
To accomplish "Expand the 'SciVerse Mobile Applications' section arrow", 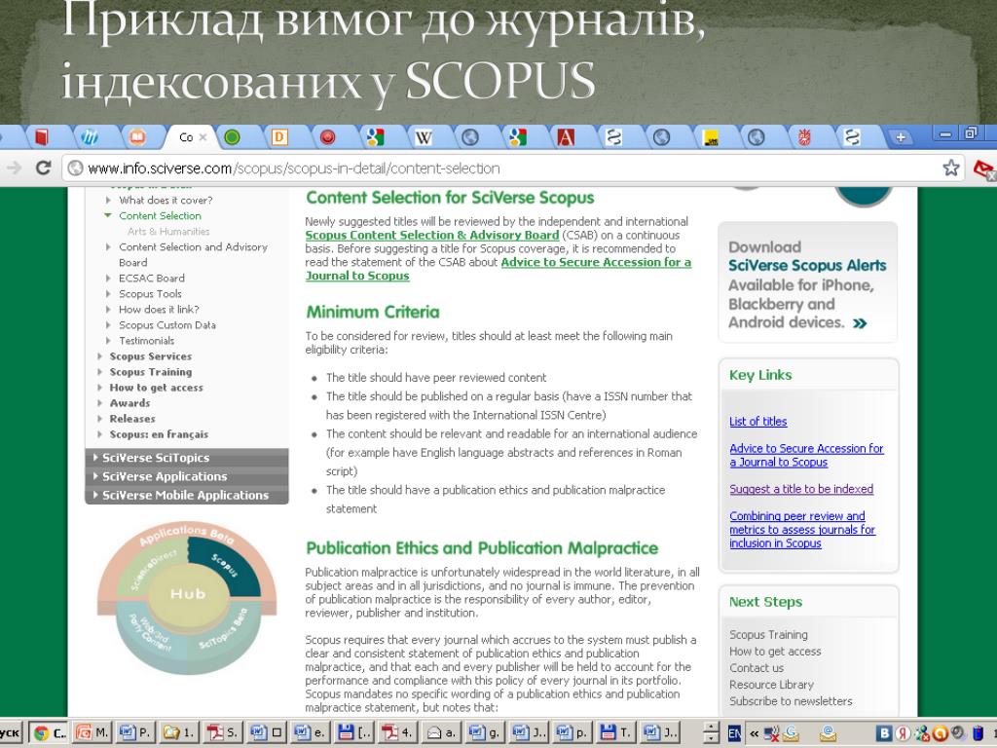I will coord(95,494).
